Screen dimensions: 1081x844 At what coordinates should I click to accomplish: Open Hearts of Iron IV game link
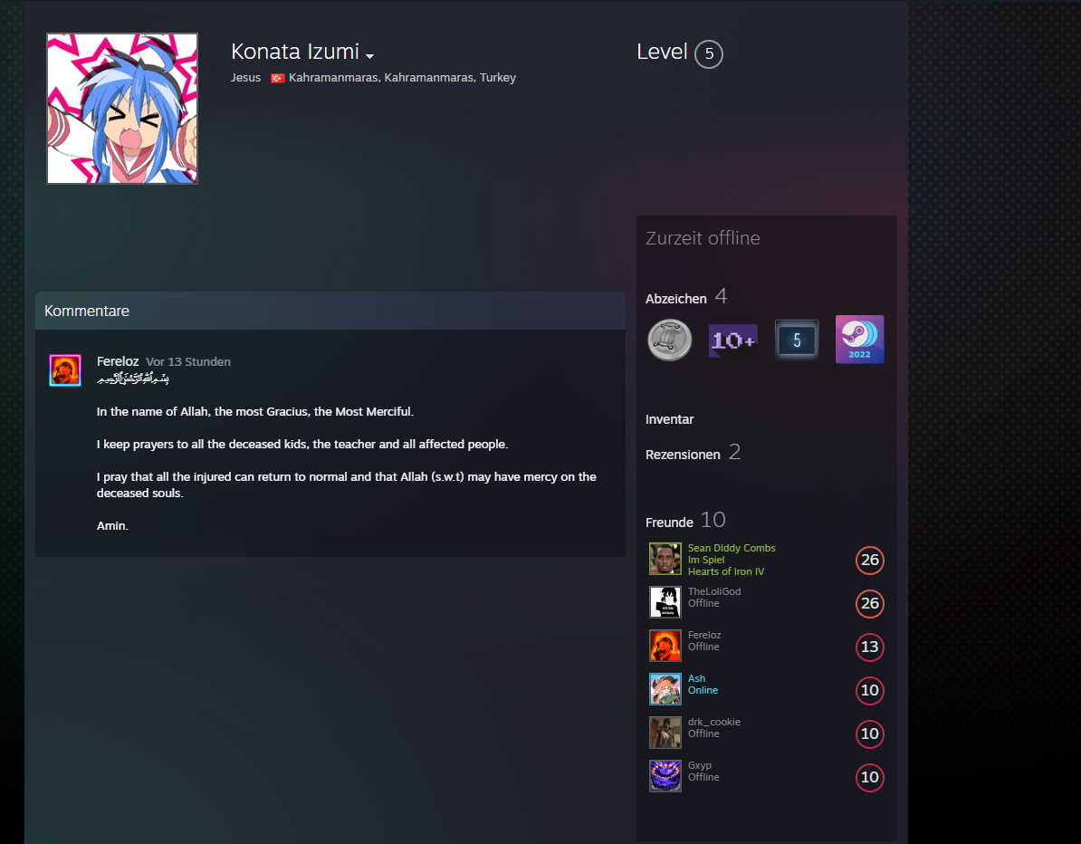click(726, 571)
